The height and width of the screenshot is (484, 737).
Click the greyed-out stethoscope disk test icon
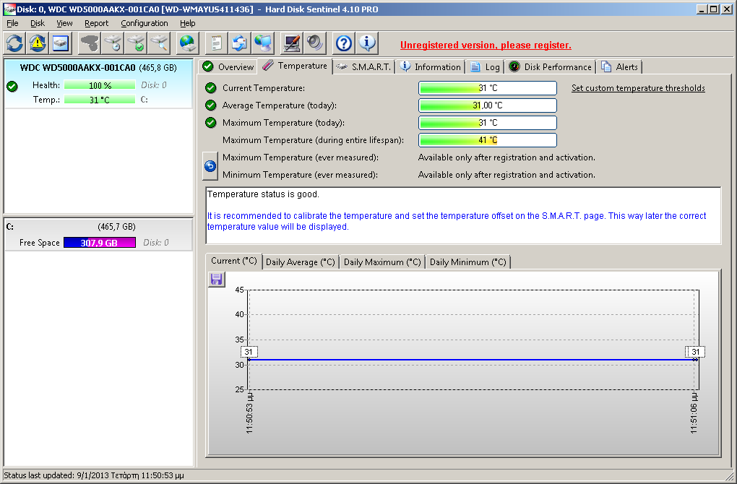(x=90, y=43)
